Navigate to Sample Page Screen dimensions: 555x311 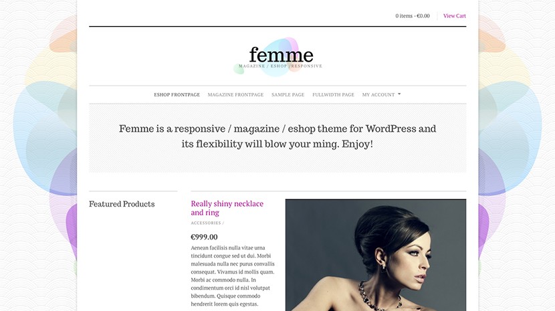pyautogui.click(x=288, y=94)
